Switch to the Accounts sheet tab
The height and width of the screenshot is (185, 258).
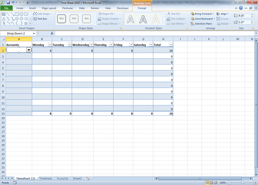[63, 179]
